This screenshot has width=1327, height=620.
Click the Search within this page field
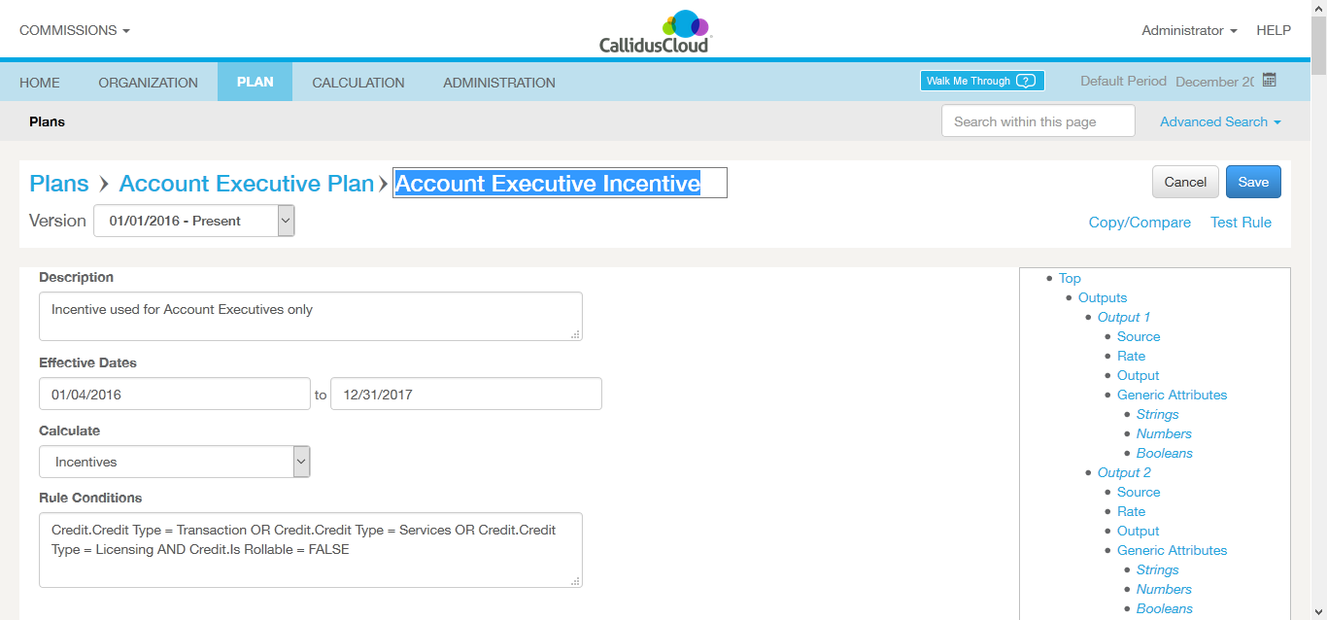(x=1038, y=121)
